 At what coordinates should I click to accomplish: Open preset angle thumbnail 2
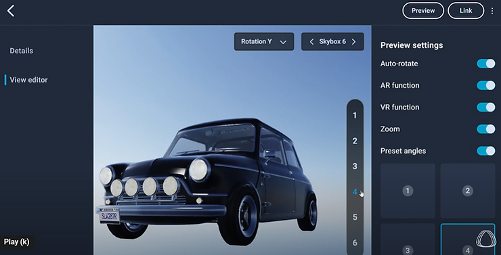pos(467,191)
